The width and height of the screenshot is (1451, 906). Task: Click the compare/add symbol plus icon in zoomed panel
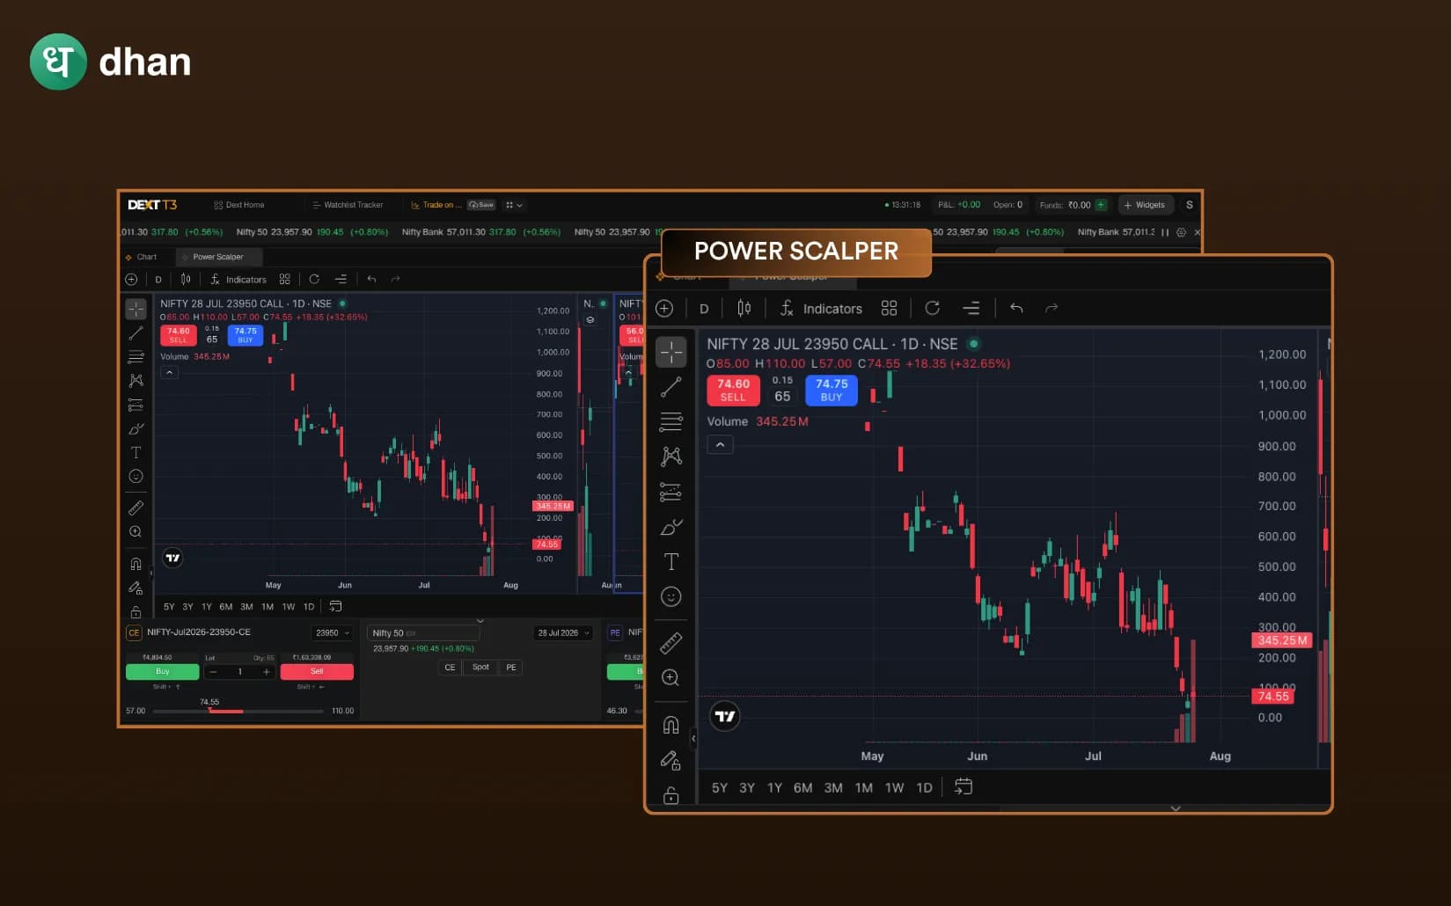pos(664,308)
